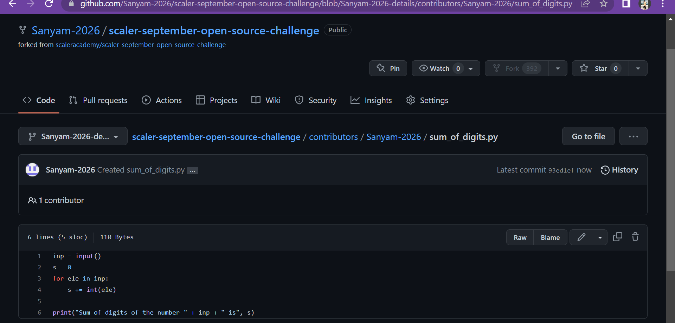The width and height of the screenshot is (675, 323).
Task: Open Sanyam-2026's commit avatar
Action: click(32, 170)
